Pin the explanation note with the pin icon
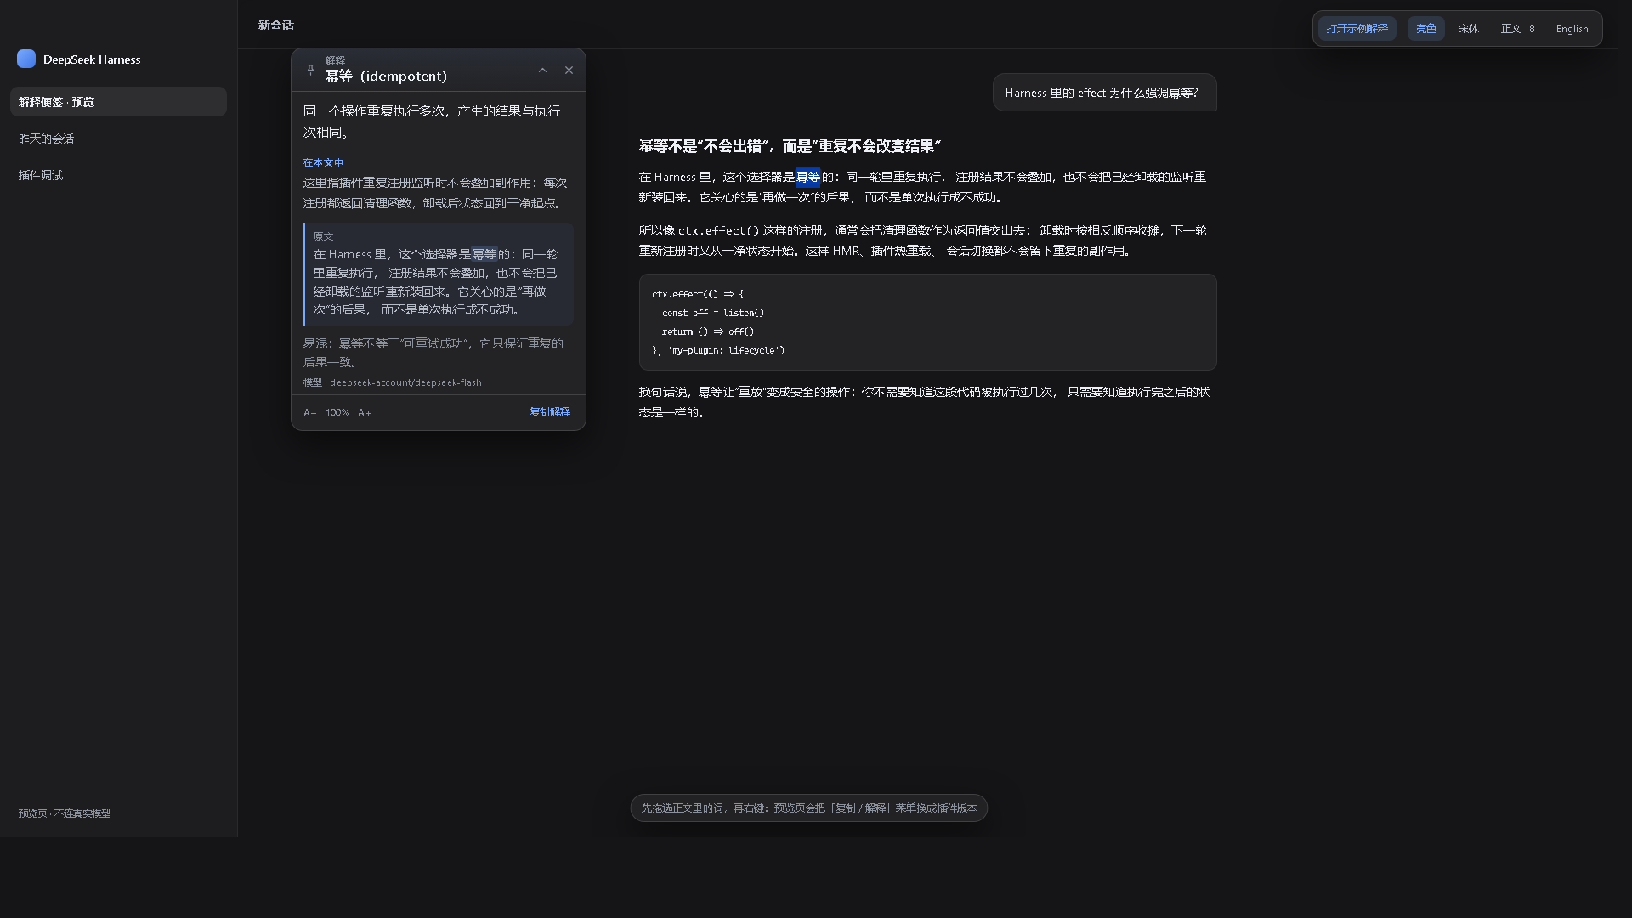Image resolution: width=1632 pixels, height=918 pixels. (x=310, y=70)
